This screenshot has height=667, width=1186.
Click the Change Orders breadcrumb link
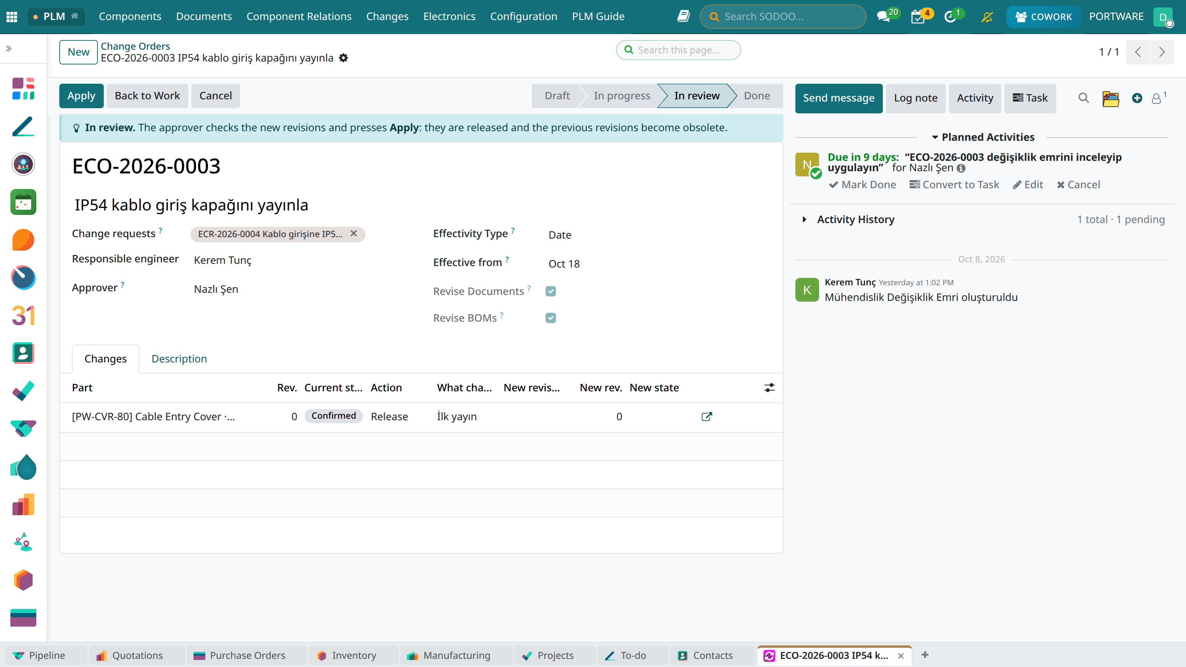pos(135,46)
